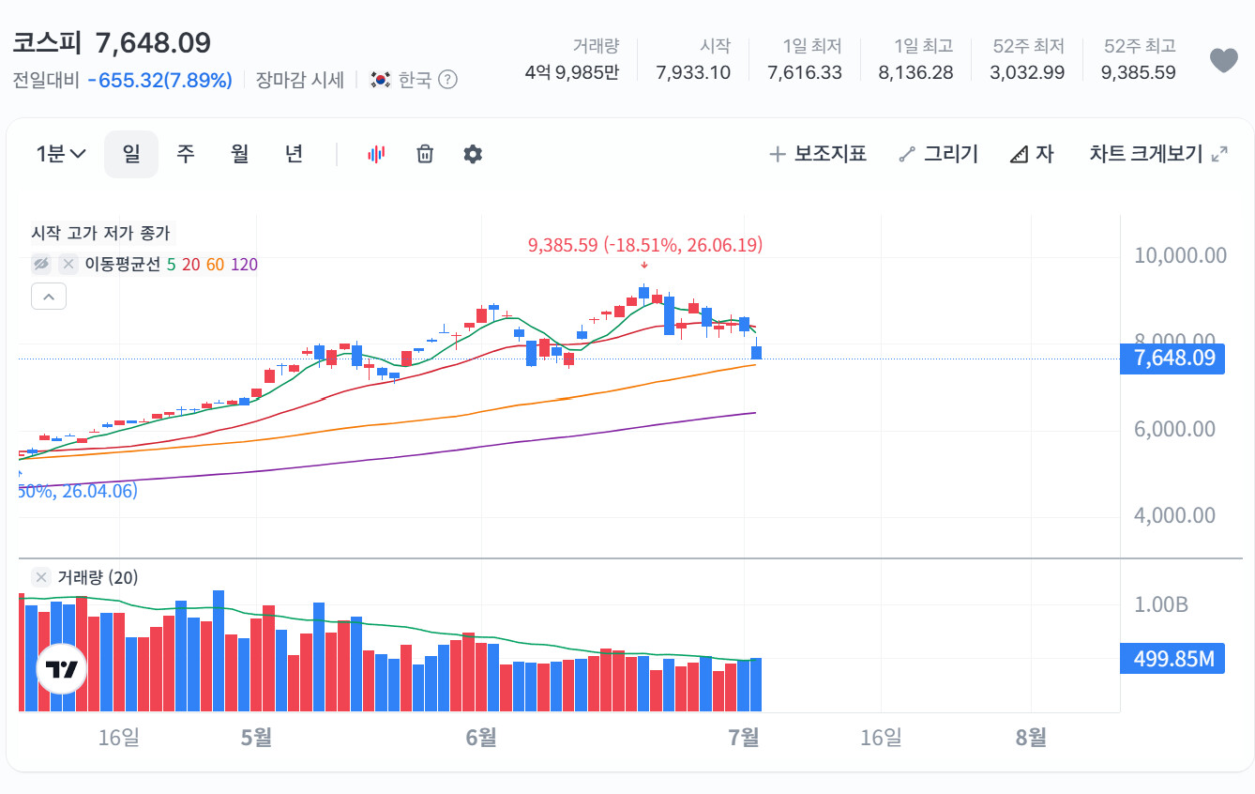Click the 코스피 index name heading
Image resolution: width=1255 pixels, height=794 pixels.
[x=47, y=43]
